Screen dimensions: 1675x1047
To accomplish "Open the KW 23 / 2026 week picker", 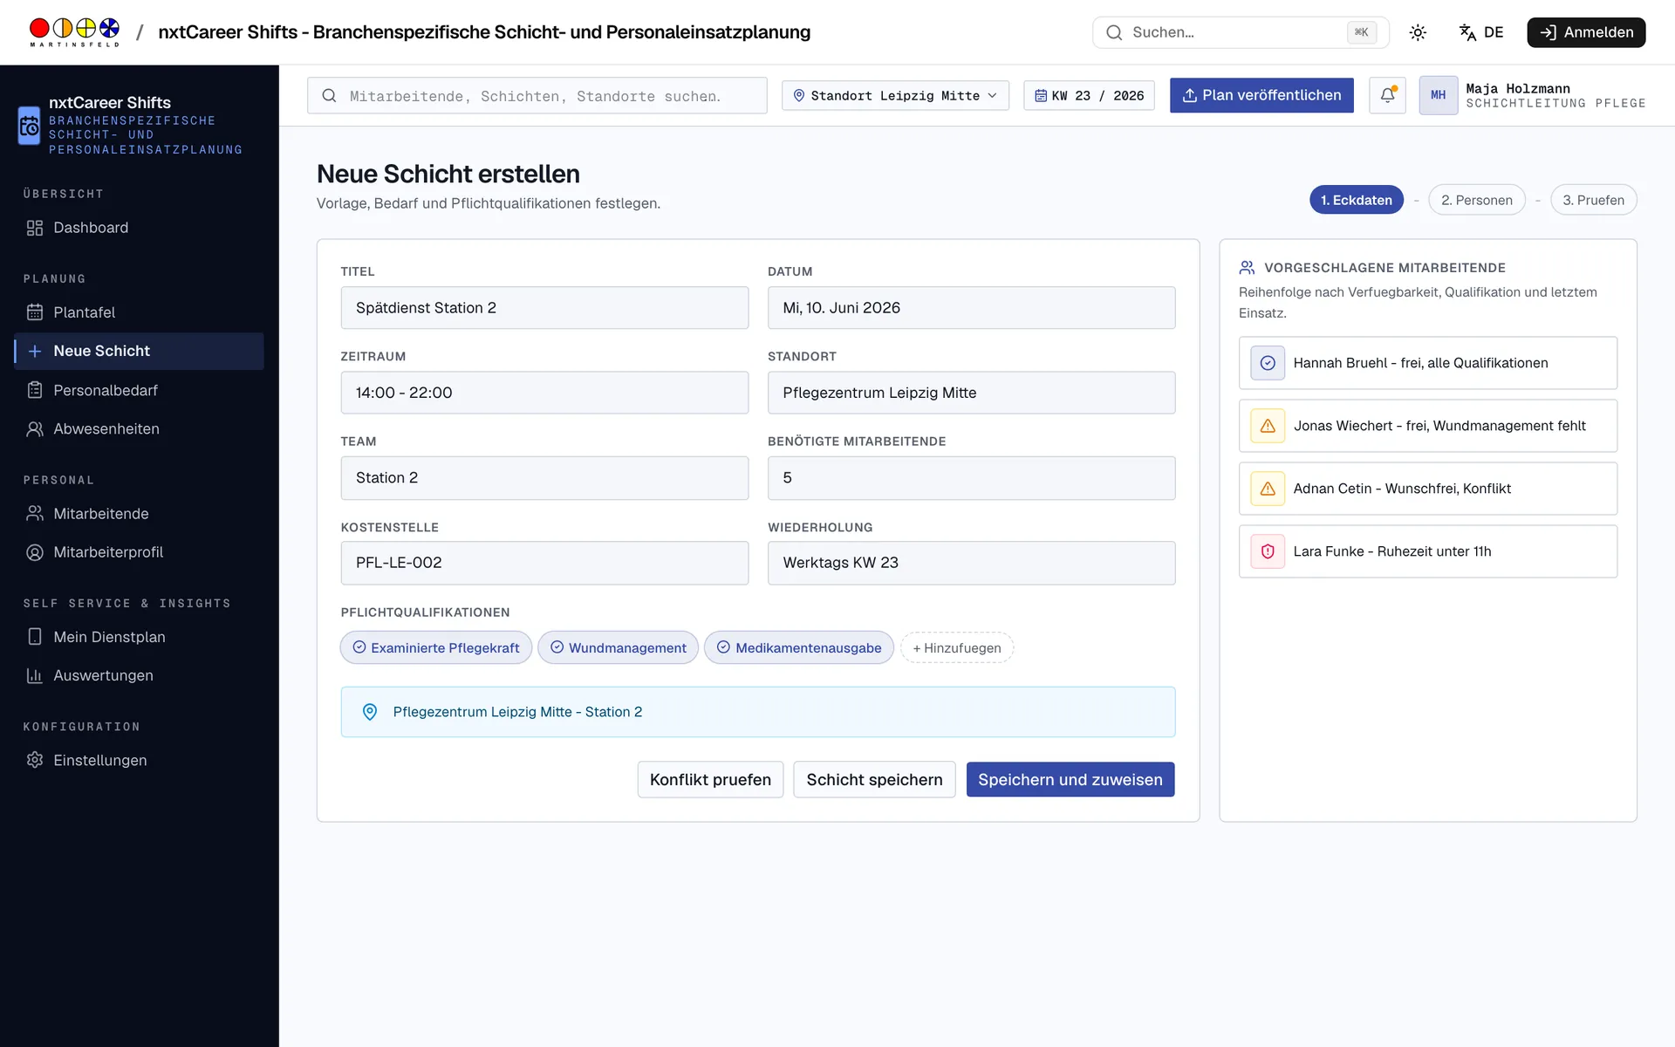I will click(x=1089, y=95).
